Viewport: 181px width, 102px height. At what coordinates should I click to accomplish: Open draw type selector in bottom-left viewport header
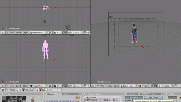pos(50,86)
